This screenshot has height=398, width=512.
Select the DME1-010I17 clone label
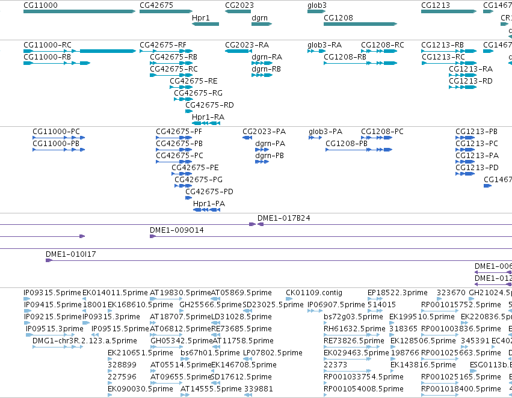pyautogui.click(x=71, y=254)
